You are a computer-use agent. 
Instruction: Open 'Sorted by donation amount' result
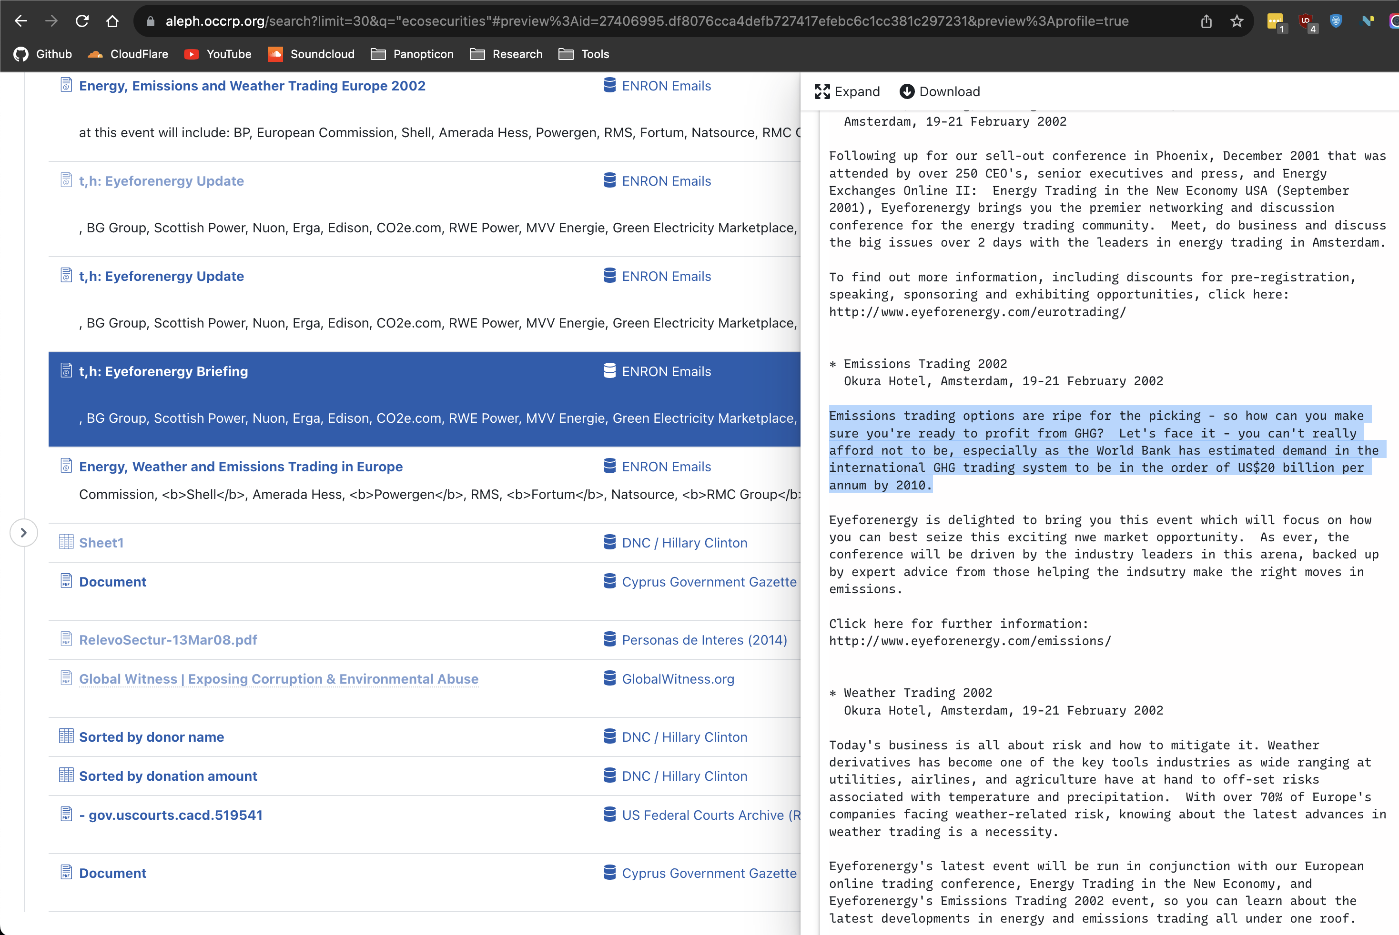coord(168,776)
